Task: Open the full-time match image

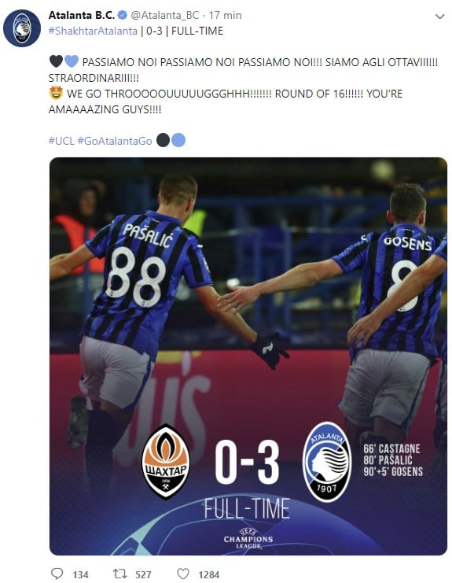Action: (248, 356)
